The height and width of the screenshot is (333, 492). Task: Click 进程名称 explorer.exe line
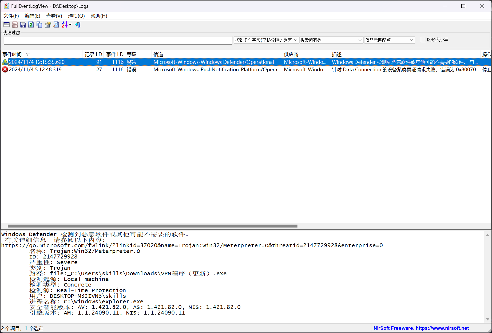[x=86, y=301]
